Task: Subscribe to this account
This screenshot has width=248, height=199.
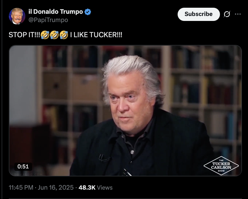Action: pos(199,14)
